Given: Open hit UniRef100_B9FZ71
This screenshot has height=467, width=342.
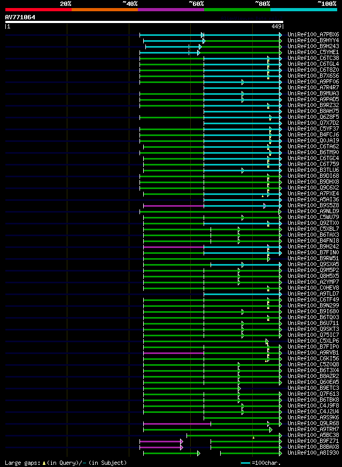Looking at the screenshot, I should [313, 442].
